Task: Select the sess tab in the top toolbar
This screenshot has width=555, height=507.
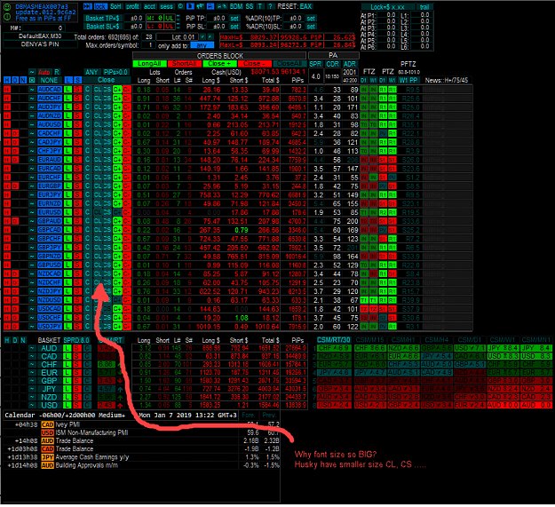Action: coord(166,6)
